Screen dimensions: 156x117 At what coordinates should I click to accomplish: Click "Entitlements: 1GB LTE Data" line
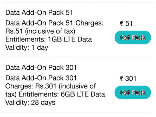pyautogui.click(x=48, y=40)
